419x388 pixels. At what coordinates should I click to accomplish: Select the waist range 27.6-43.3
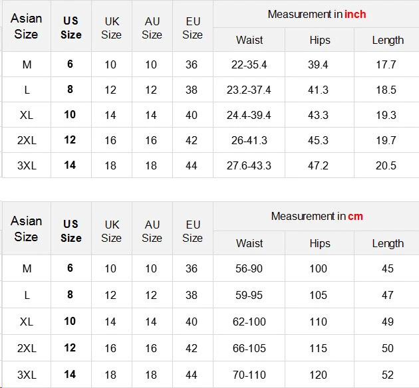249,165
